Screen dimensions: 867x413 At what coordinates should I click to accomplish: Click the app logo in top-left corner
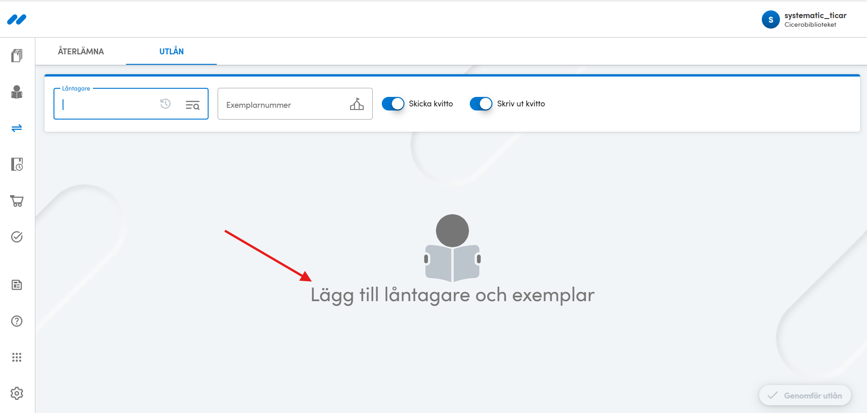17,19
